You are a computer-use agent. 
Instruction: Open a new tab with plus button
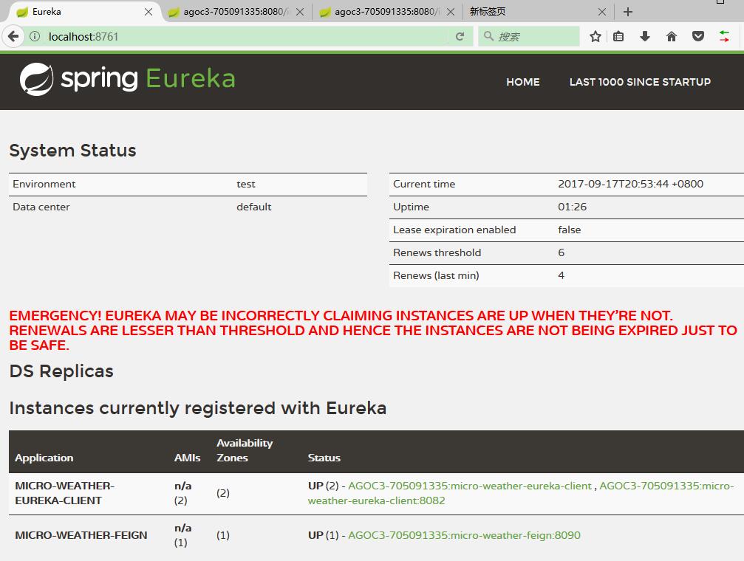point(628,12)
